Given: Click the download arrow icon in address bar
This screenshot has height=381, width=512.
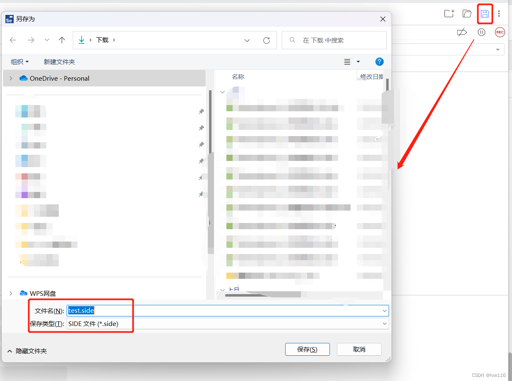Looking at the screenshot, I should [x=82, y=40].
